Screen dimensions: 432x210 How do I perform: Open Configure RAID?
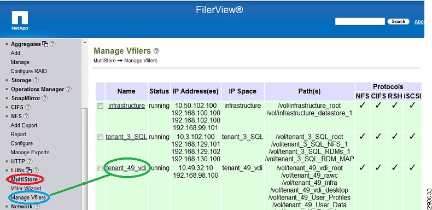28,71
